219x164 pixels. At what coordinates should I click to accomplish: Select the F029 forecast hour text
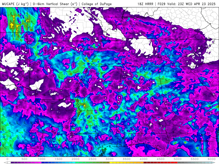click(162, 4)
